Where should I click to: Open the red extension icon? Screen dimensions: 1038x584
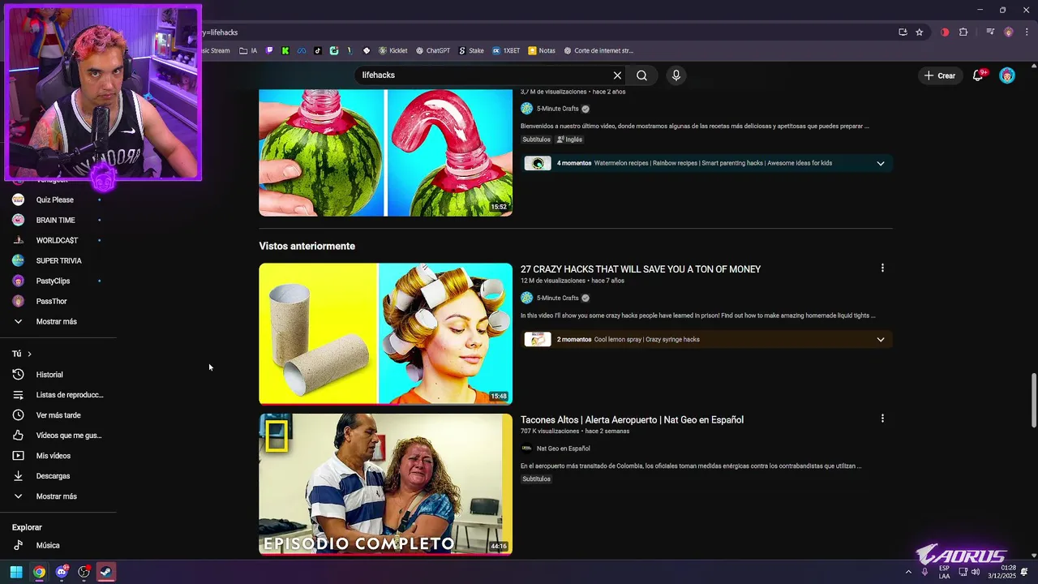945,32
